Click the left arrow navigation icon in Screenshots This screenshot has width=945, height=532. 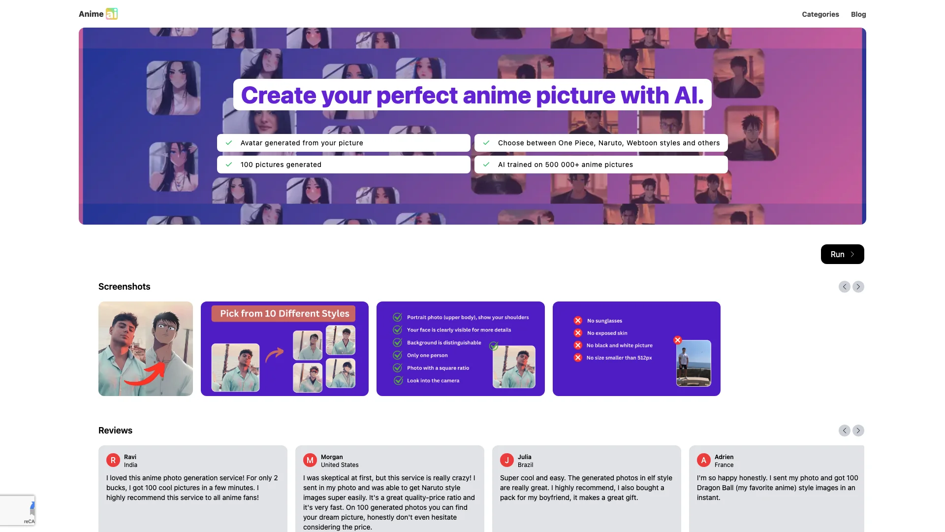(845, 287)
